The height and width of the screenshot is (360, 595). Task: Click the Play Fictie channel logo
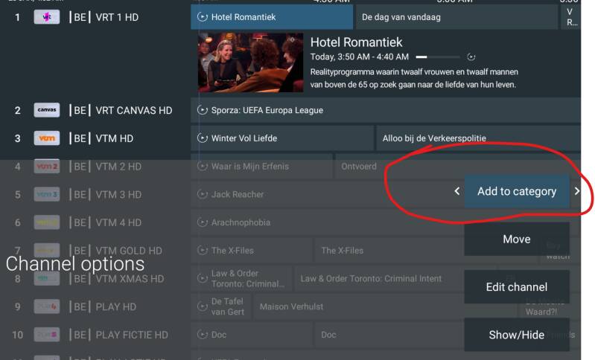coord(47,335)
